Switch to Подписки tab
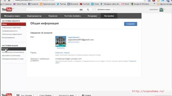The width and height of the screenshot is (172, 96). coord(53,16)
